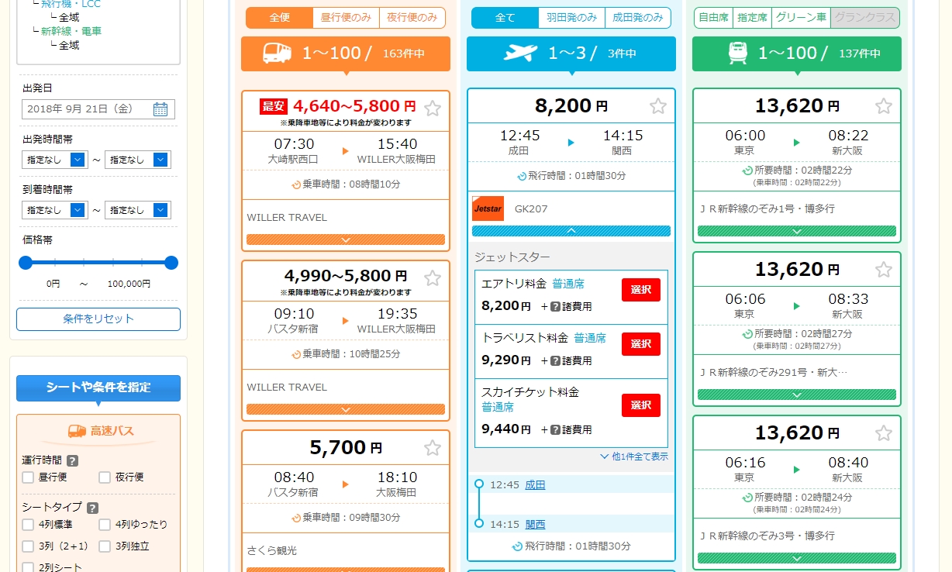The image size is (952, 572).
Task: Open first 出発時間帯 start dropdown
Action: coord(78,160)
